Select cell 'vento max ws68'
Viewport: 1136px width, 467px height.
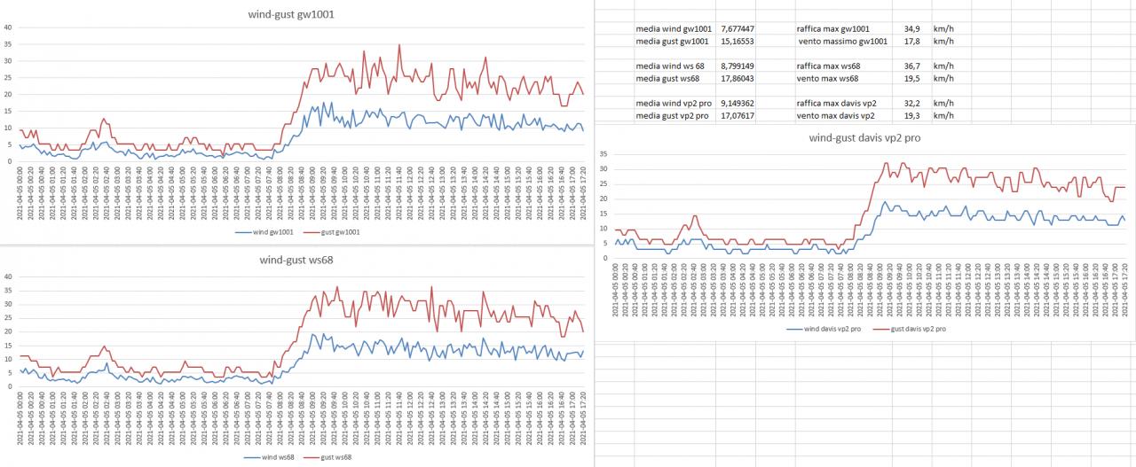tap(828, 78)
